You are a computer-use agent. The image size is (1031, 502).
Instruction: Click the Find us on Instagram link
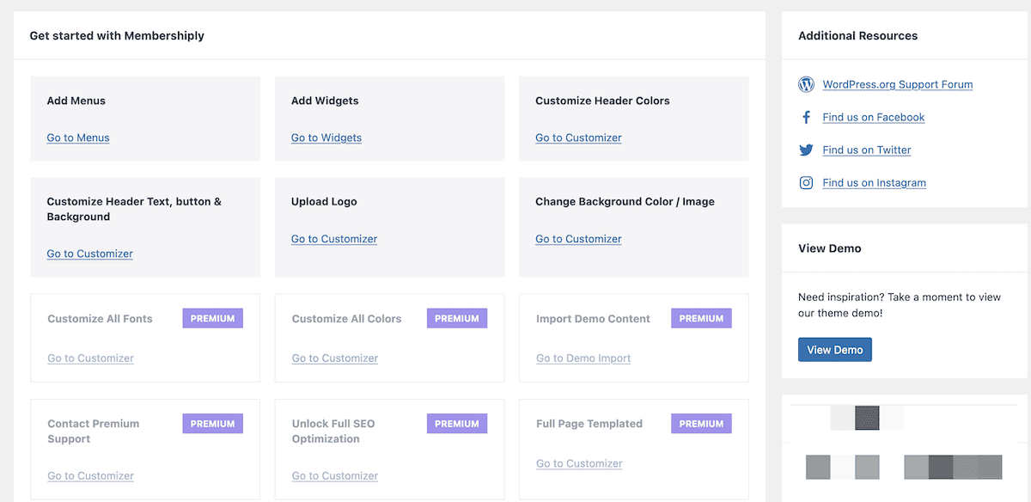[874, 182]
